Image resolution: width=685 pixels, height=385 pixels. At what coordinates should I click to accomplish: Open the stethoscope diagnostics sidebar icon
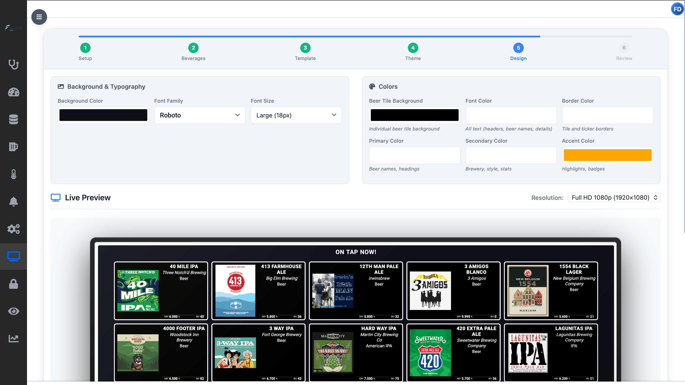click(x=13, y=64)
